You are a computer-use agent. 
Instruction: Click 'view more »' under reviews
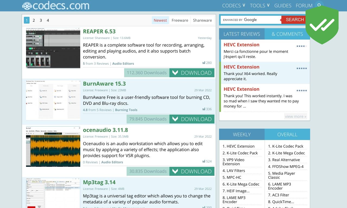point(295,116)
